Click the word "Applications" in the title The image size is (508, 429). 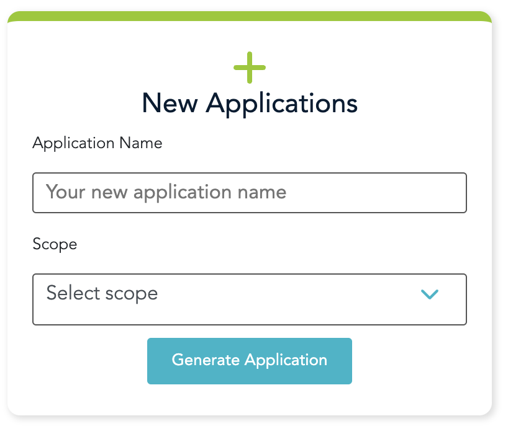point(282,103)
